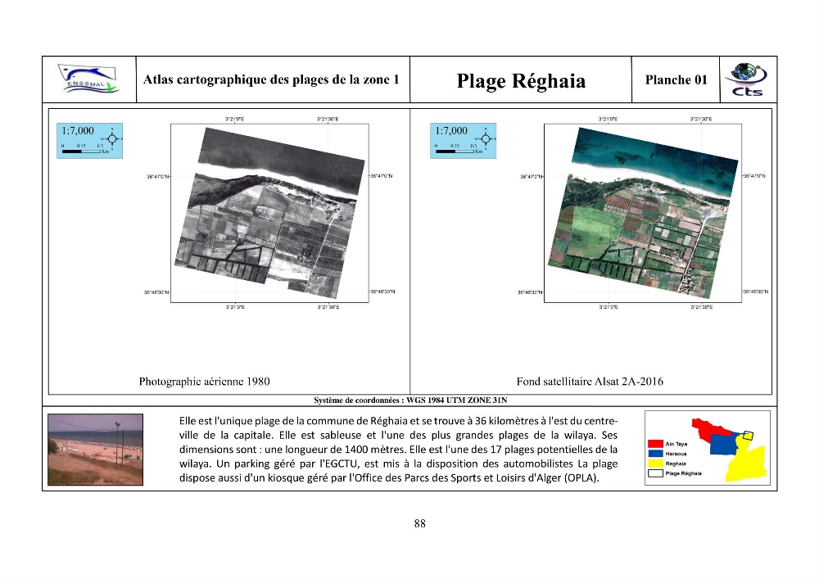Click the blue region on the locator map

(723, 445)
